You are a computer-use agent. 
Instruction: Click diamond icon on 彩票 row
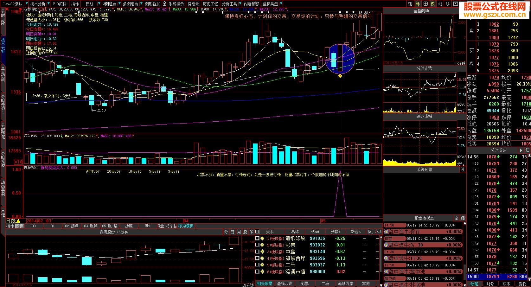pos(262,245)
